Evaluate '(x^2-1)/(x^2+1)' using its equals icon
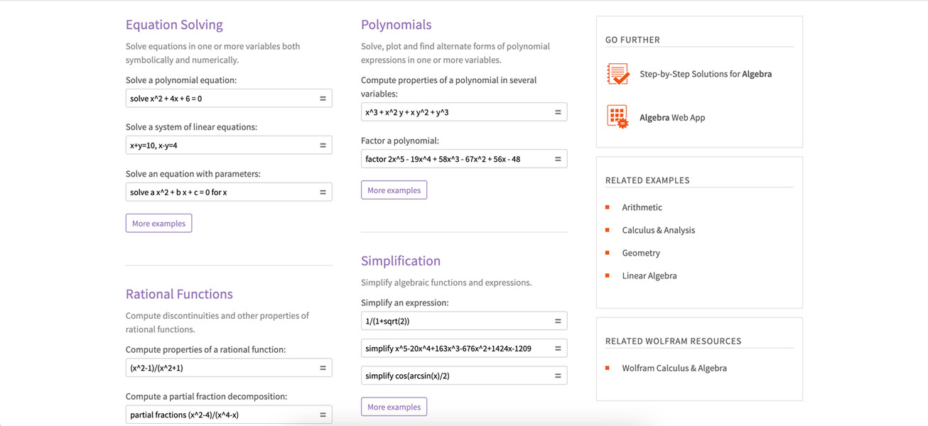The width and height of the screenshot is (928, 426). coord(323,368)
